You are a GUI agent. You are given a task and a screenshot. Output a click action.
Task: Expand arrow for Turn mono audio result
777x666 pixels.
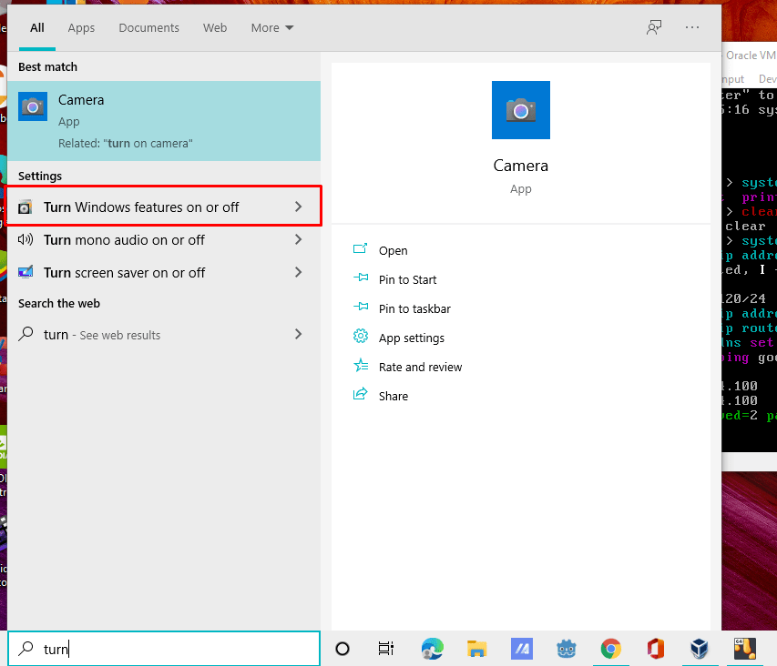pyautogui.click(x=298, y=240)
